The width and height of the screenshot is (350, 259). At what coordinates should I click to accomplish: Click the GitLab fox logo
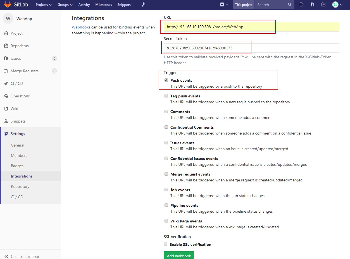point(8,4)
